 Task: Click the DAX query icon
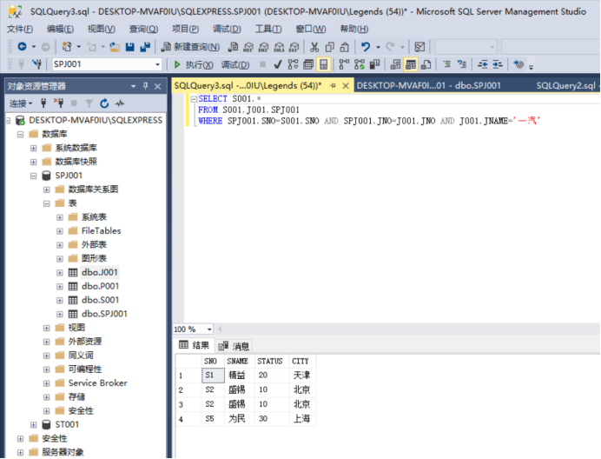point(294,47)
